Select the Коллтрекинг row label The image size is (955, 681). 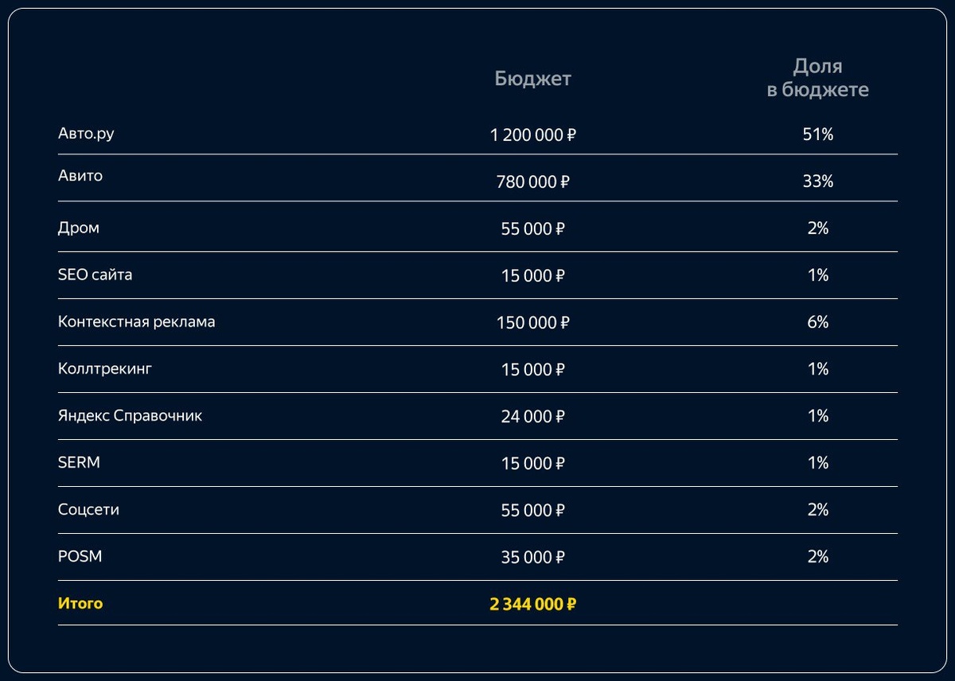coord(104,368)
